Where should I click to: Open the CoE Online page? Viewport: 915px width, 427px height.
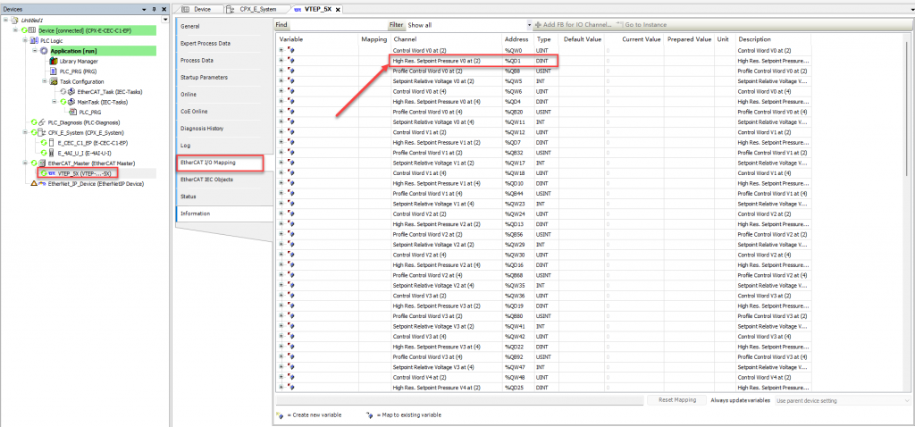click(224, 111)
